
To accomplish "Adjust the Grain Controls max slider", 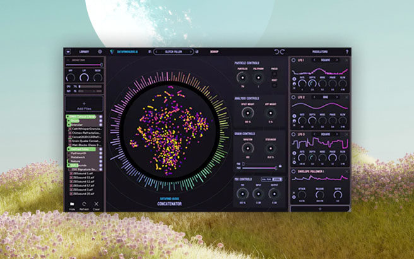I will pyautogui.click(x=259, y=168).
